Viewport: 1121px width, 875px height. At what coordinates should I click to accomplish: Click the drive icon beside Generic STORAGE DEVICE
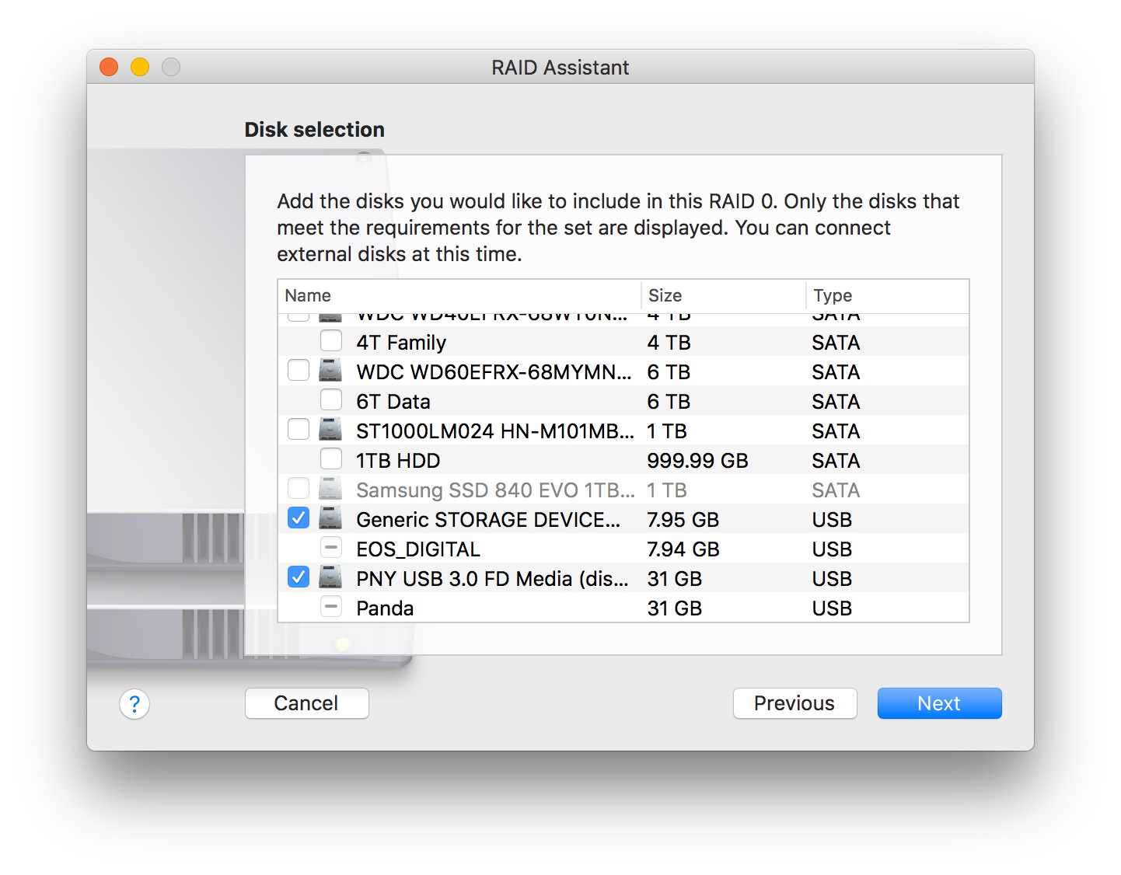tap(330, 518)
